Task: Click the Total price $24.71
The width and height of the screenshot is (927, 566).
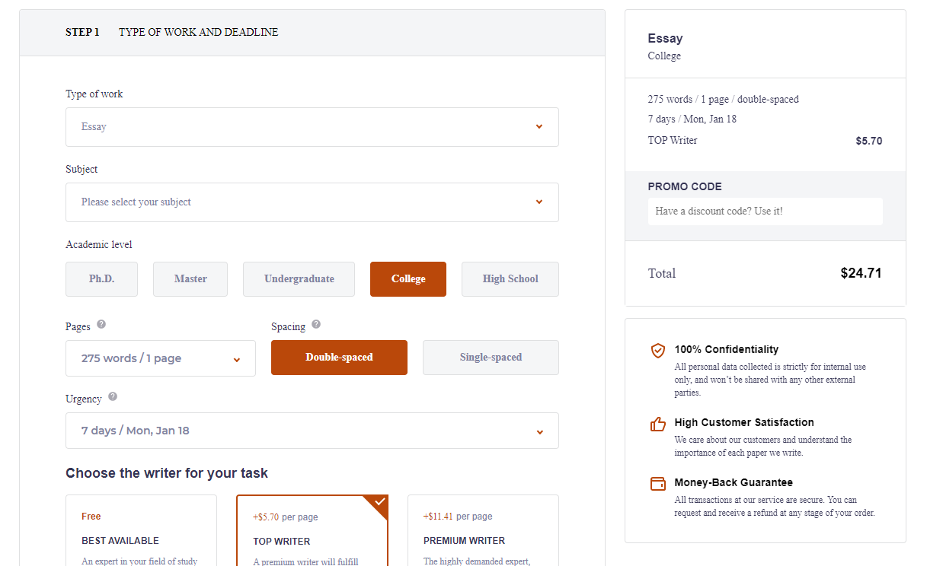Action: coord(861,273)
